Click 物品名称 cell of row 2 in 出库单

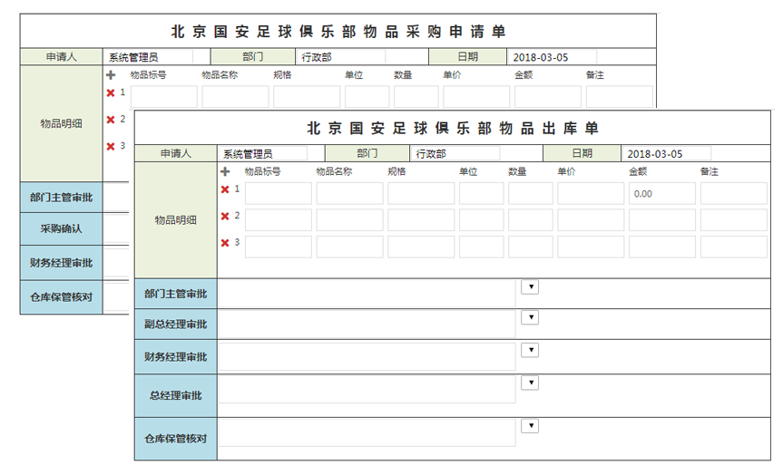coord(349,220)
